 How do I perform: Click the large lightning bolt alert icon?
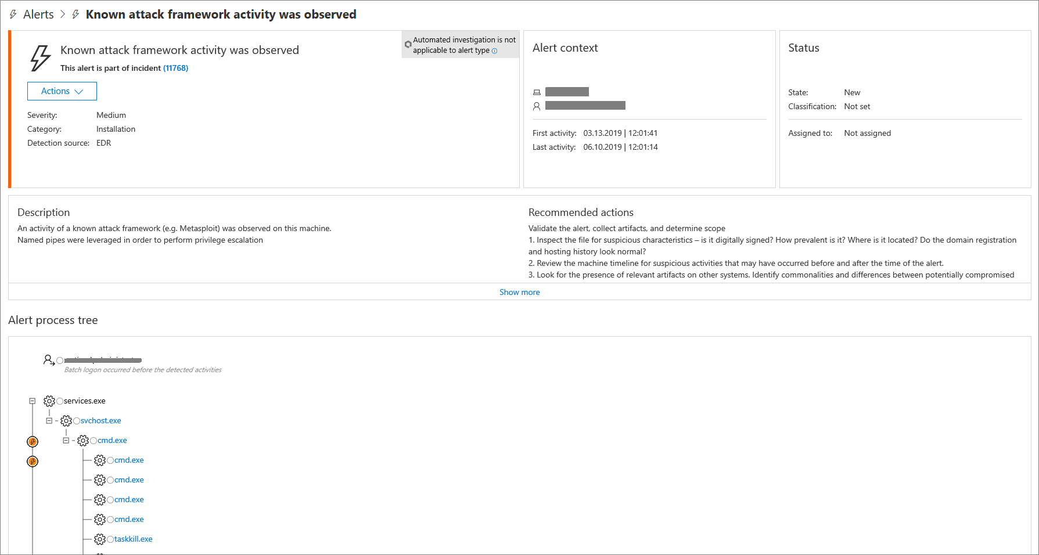[x=40, y=58]
